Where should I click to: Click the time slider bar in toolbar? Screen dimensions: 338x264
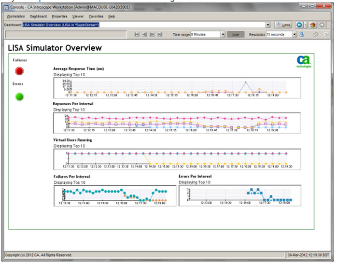[66, 35]
